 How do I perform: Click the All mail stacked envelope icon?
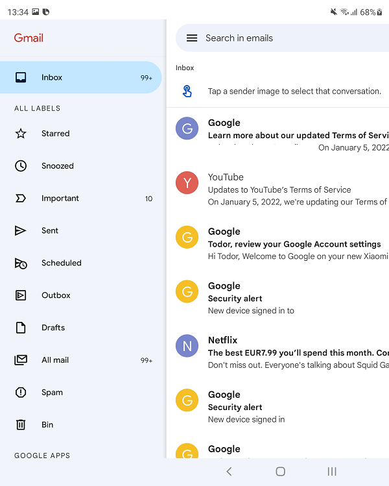point(21,360)
